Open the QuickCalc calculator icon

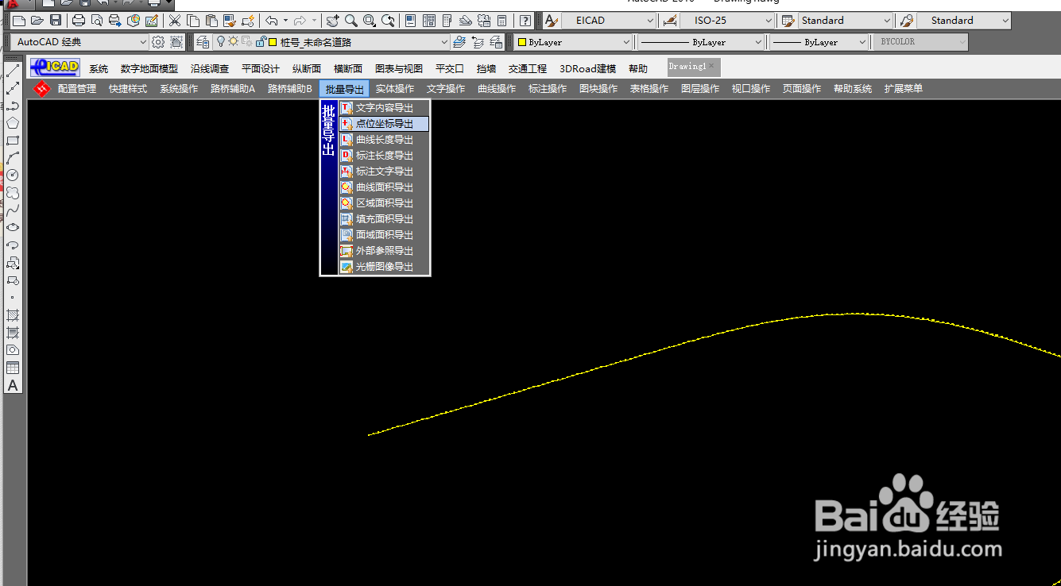[502, 21]
